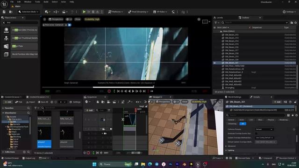Click the Details blueprint/add script icon
Image resolution: width=299 pixels, height=168 pixels.
(x=285, y=102)
